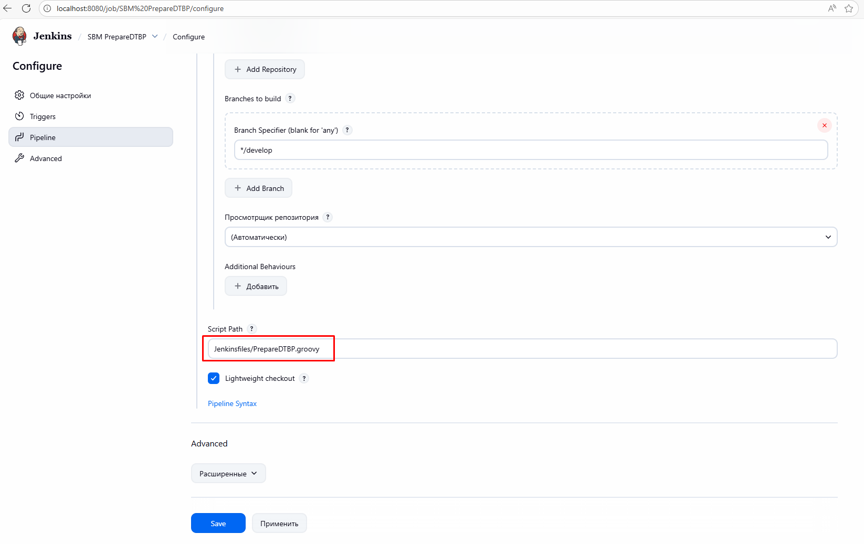
Task: Open help for Lightweight checkout
Action: pyautogui.click(x=304, y=378)
